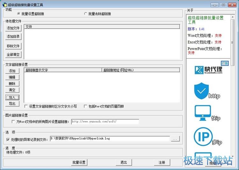This screenshot has width=239, height=170.
Task: Minimize the window
Action: coord(214,5)
